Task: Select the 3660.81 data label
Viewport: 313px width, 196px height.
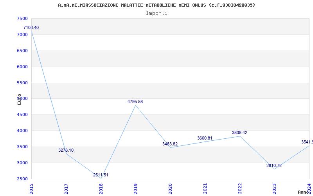Action: pyautogui.click(x=205, y=138)
